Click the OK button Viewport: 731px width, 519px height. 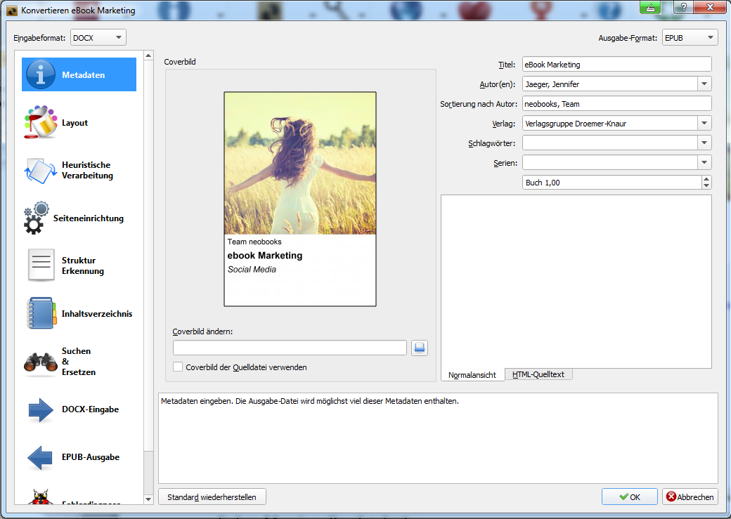pos(629,497)
